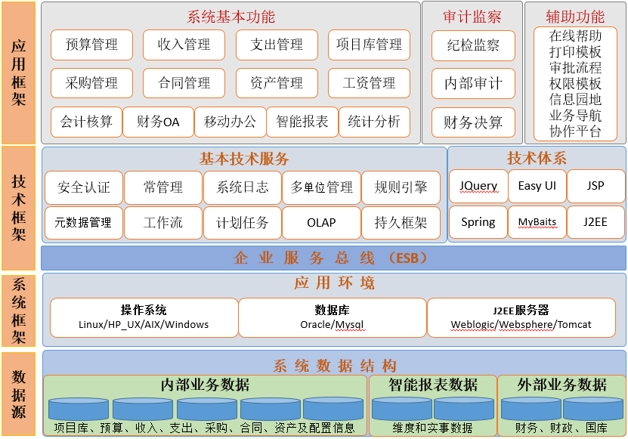628x439 pixels.
Task: Select the 收入管理 module box
Action: [x=184, y=45]
